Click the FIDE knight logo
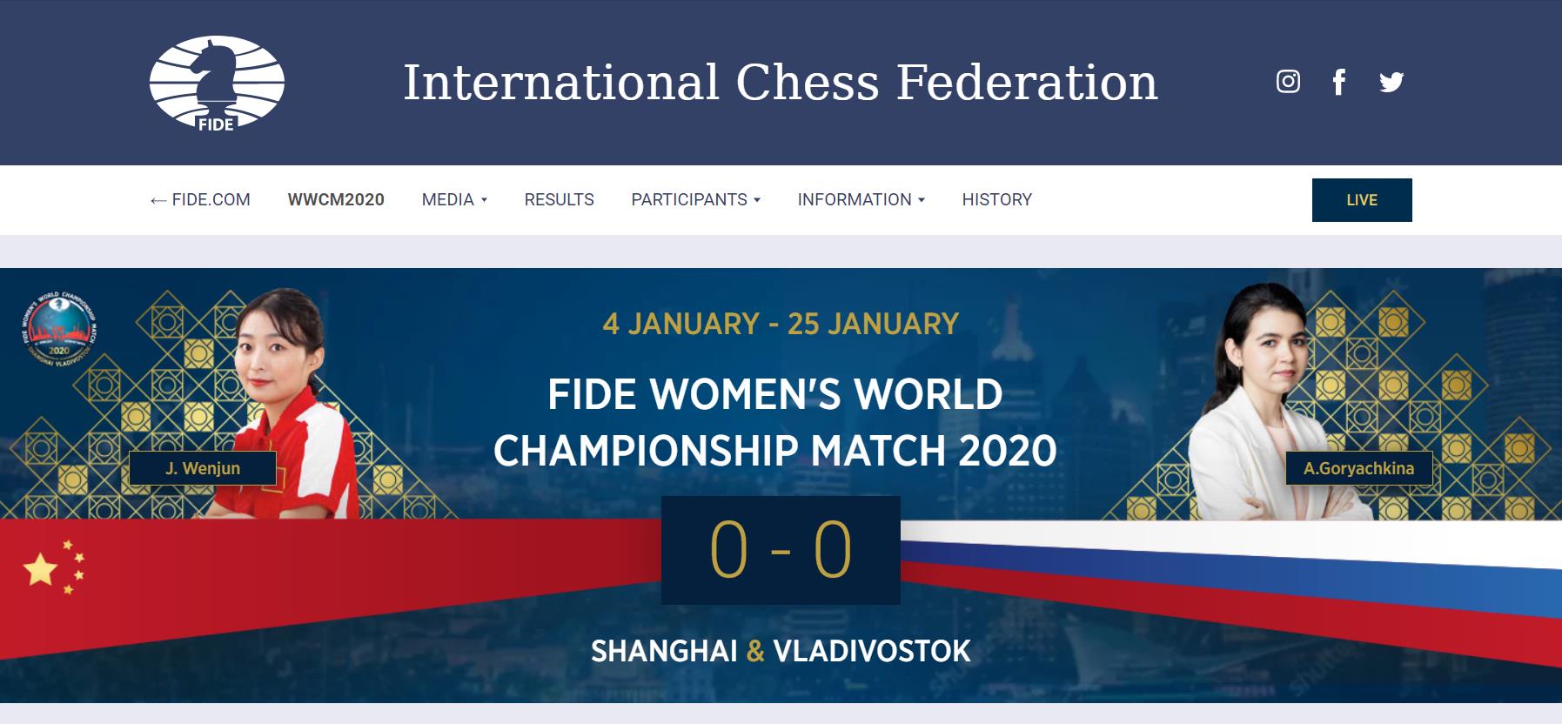The image size is (1562, 724). tap(217, 84)
